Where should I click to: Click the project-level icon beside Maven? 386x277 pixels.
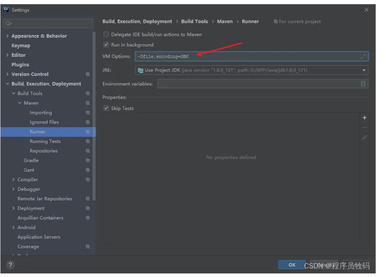click(x=88, y=103)
